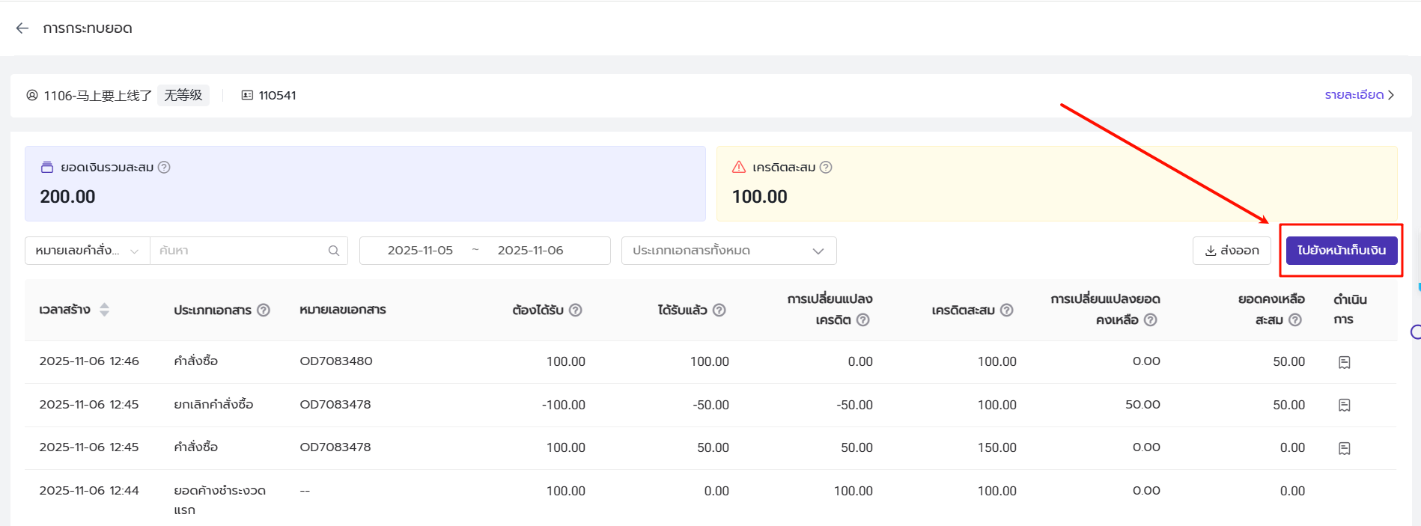Viewport: 1421px width, 526px height.
Task: Click the start date 2025-11-05 field
Action: [x=420, y=251]
